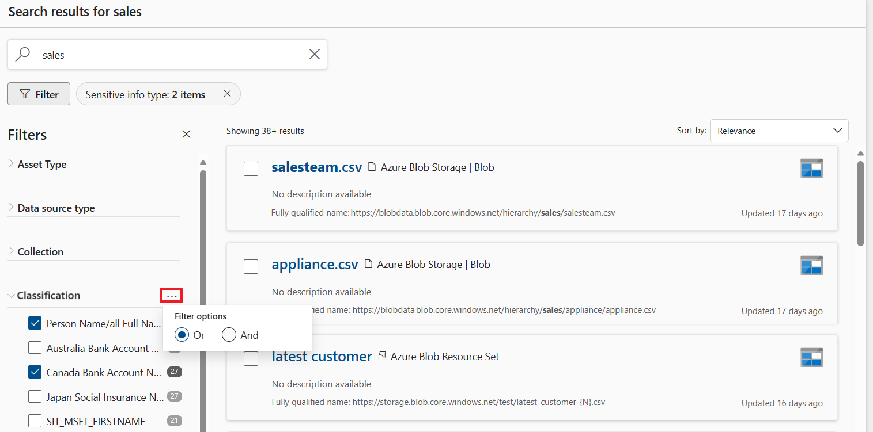Image resolution: width=873 pixels, height=432 pixels.
Task: Click the search magnifier icon
Action: pyautogui.click(x=22, y=55)
